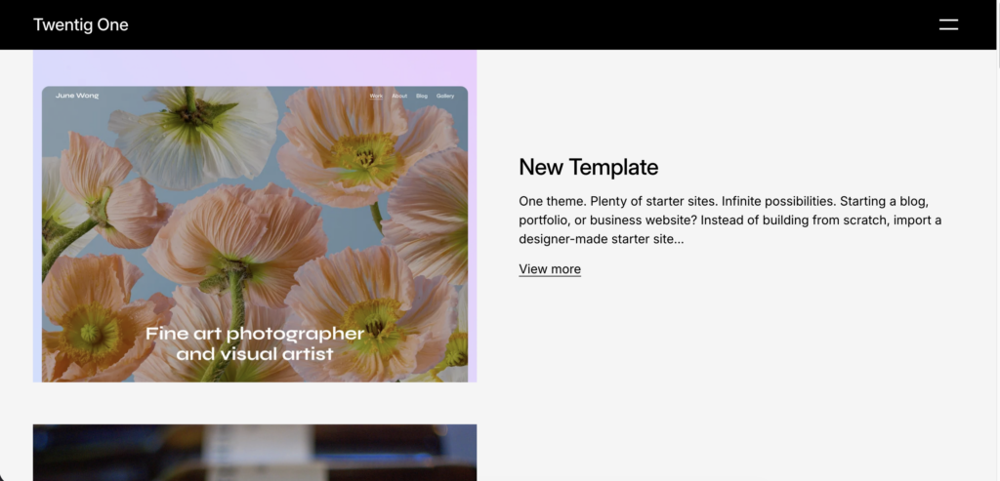Click the lavender border above flower preview
Image resolution: width=1000 pixels, height=481 pixels.
[254, 68]
